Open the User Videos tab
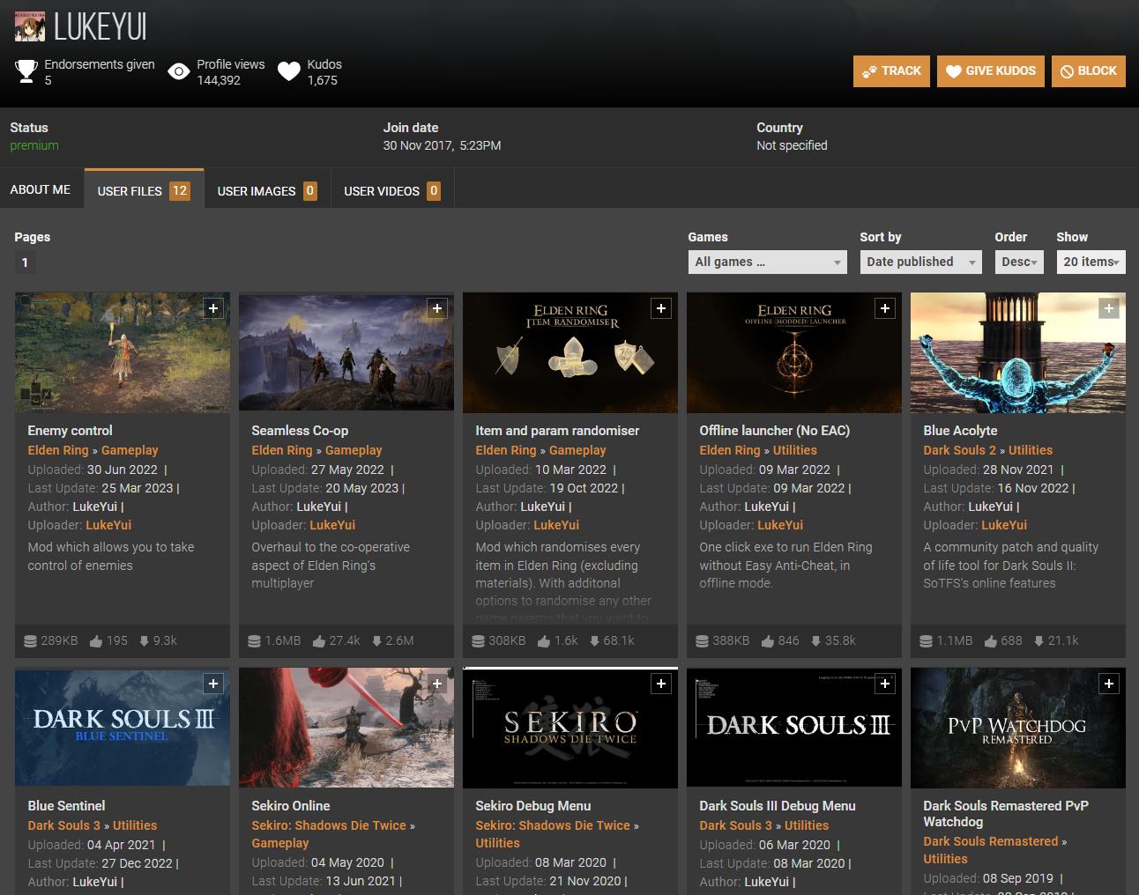The image size is (1139, 895). click(391, 190)
